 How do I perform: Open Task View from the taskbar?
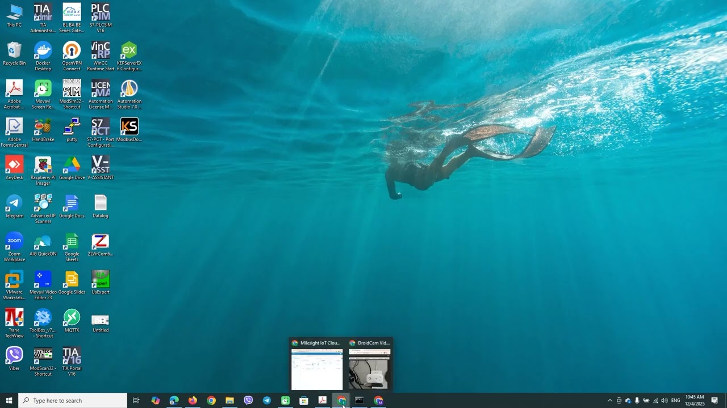(136, 401)
